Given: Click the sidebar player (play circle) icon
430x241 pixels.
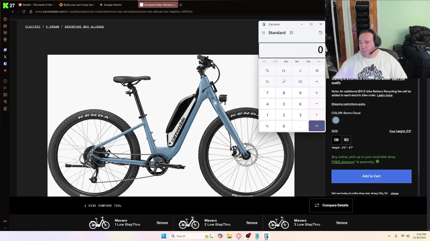Looking at the screenshot, I should click(x=5, y=81).
